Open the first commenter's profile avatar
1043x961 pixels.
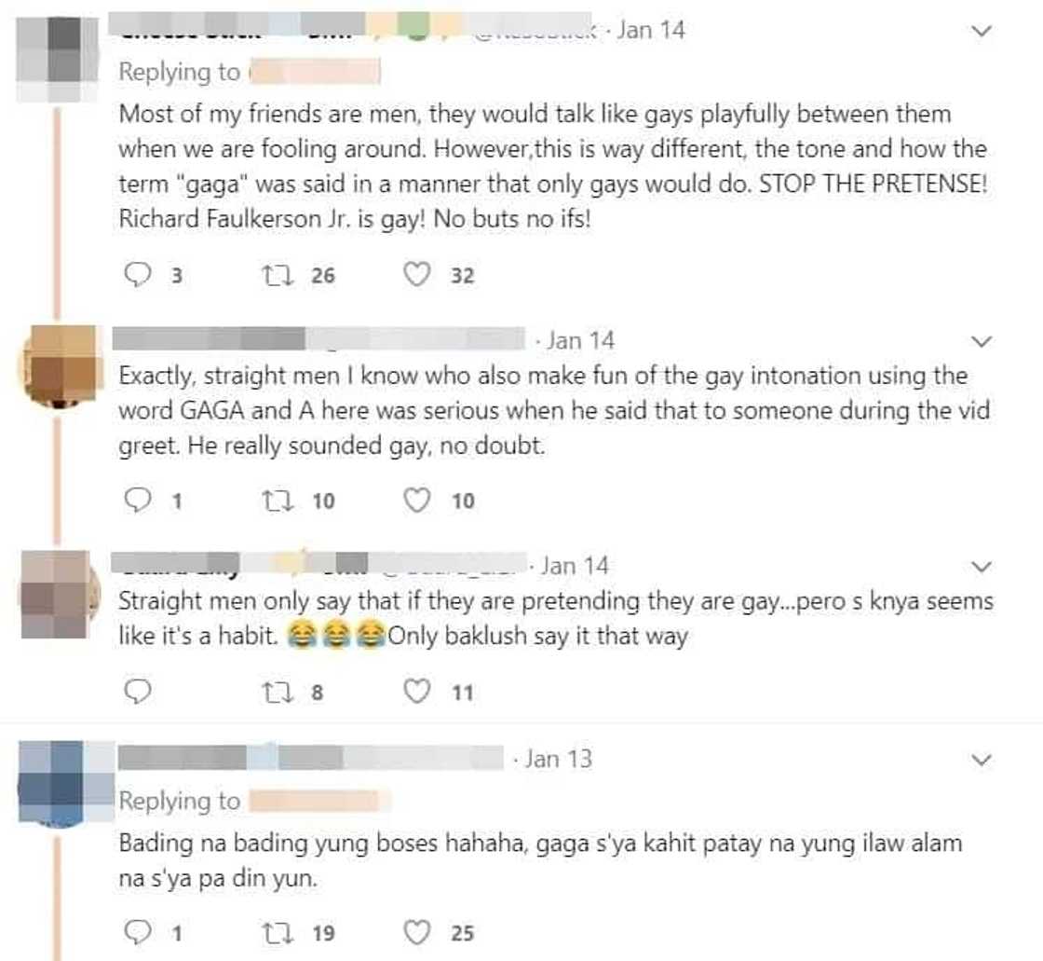(x=57, y=59)
